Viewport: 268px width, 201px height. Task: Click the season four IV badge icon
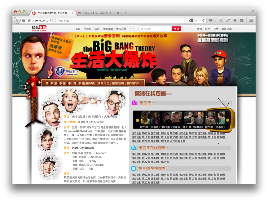[x=133, y=148]
